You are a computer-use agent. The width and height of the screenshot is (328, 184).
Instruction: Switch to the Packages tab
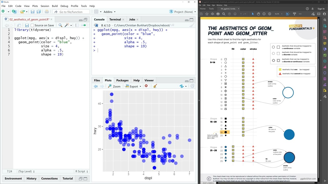pos(122,80)
